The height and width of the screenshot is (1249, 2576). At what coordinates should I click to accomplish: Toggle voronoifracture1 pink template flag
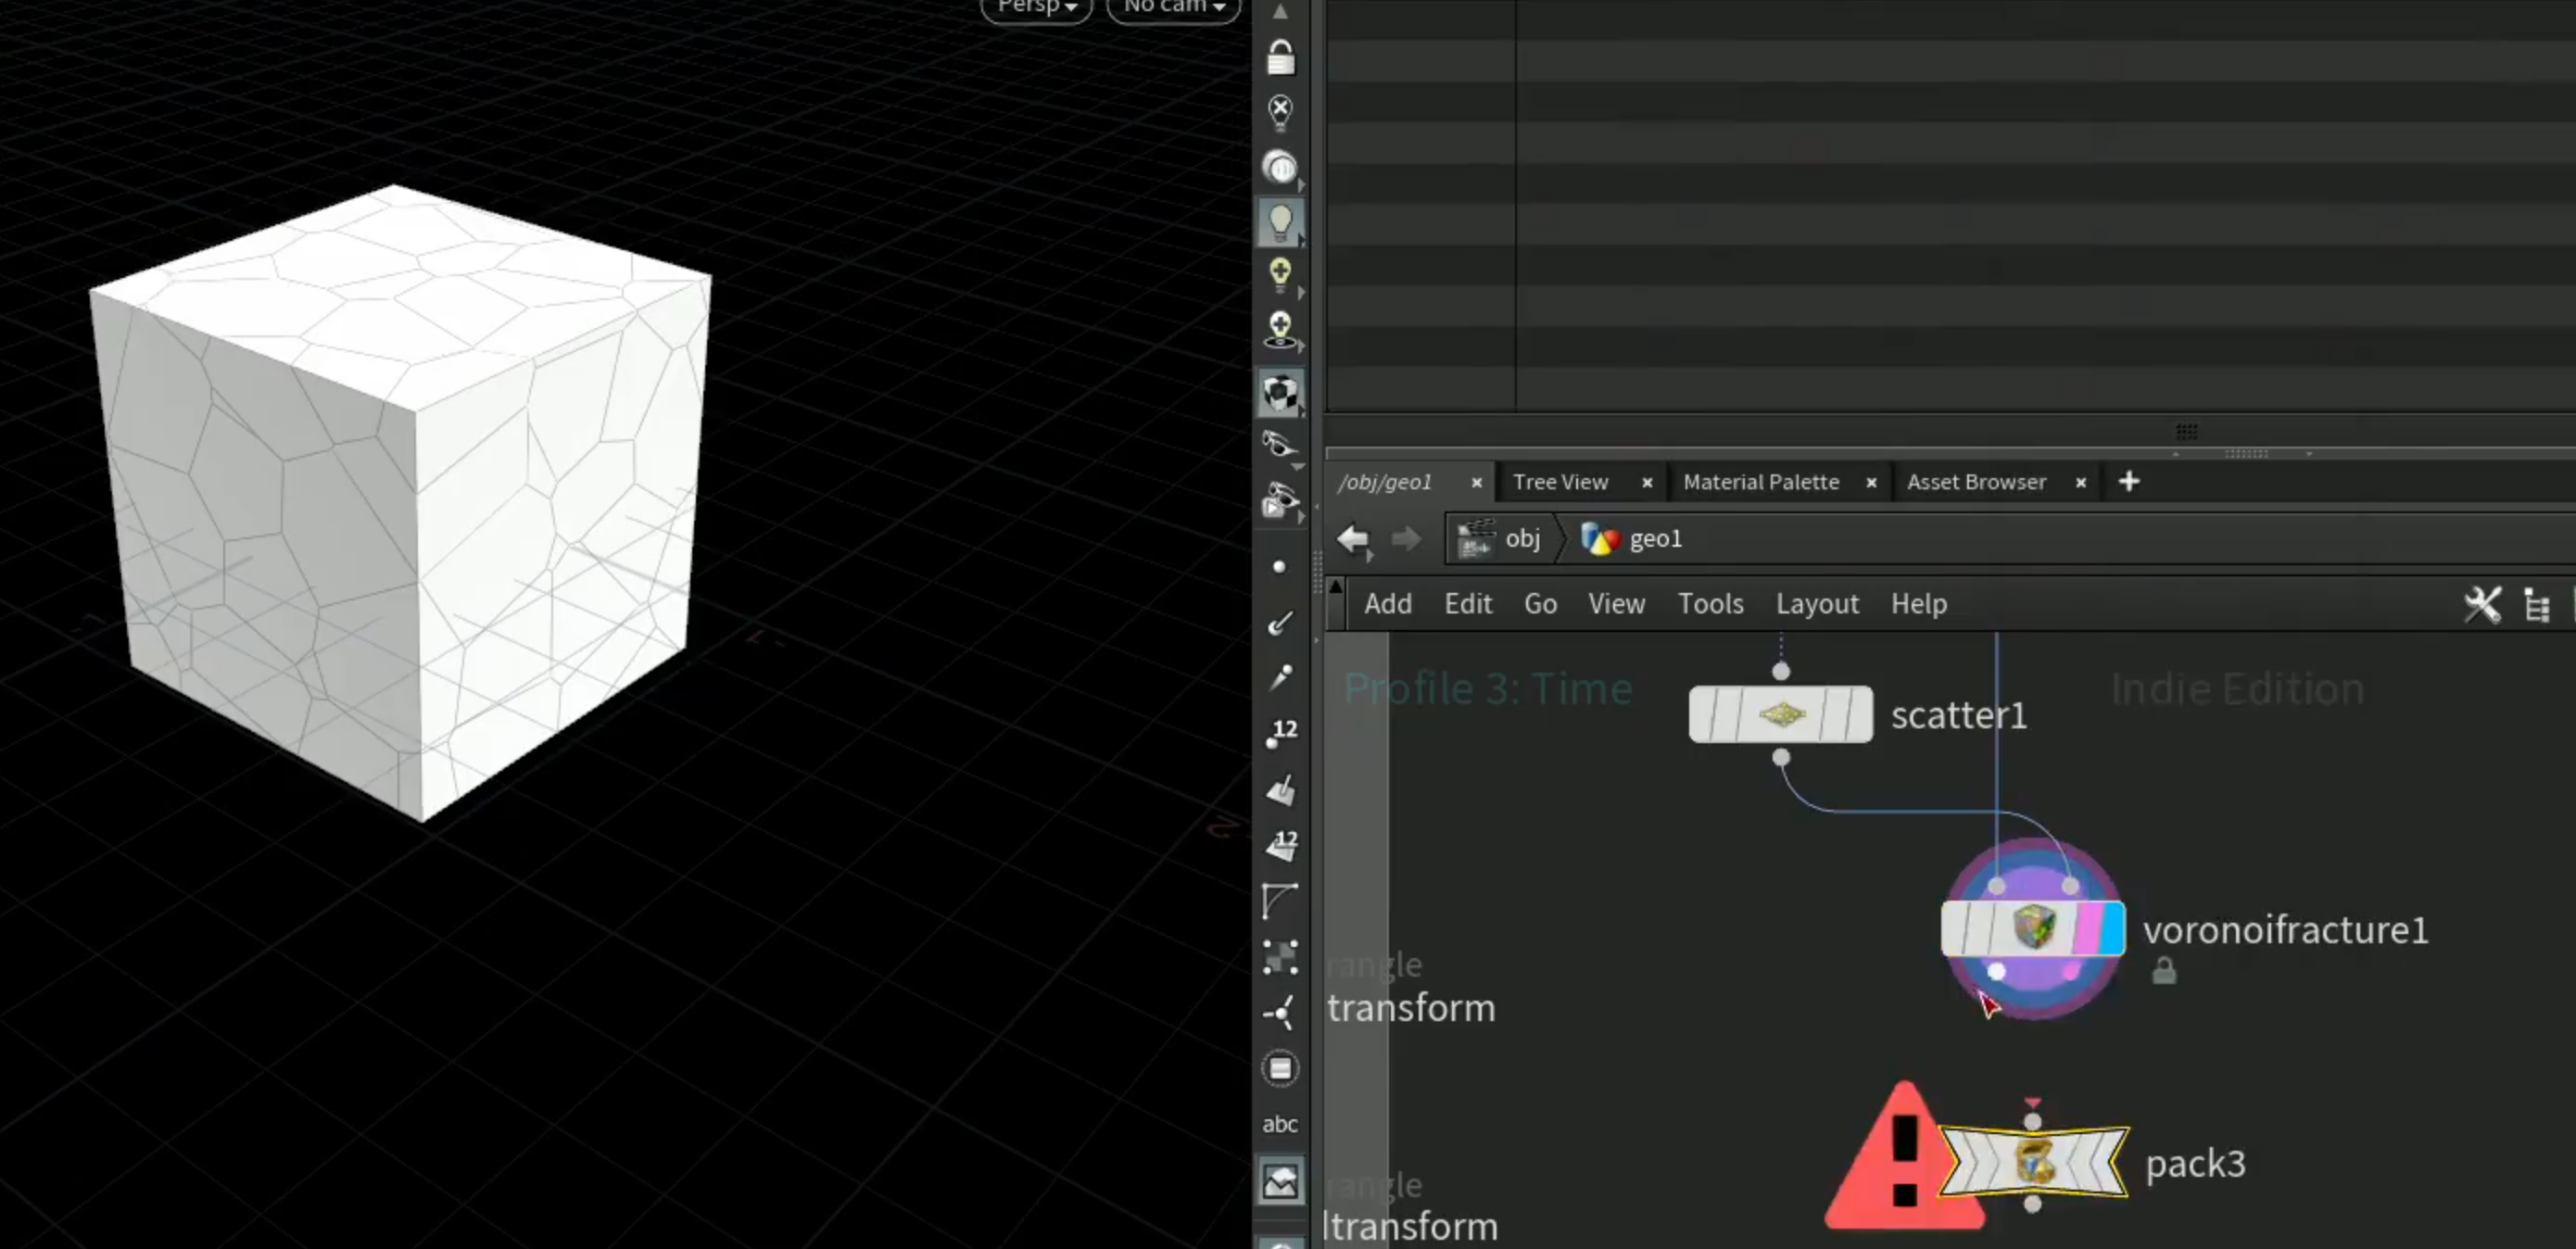(x=2087, y=928)
